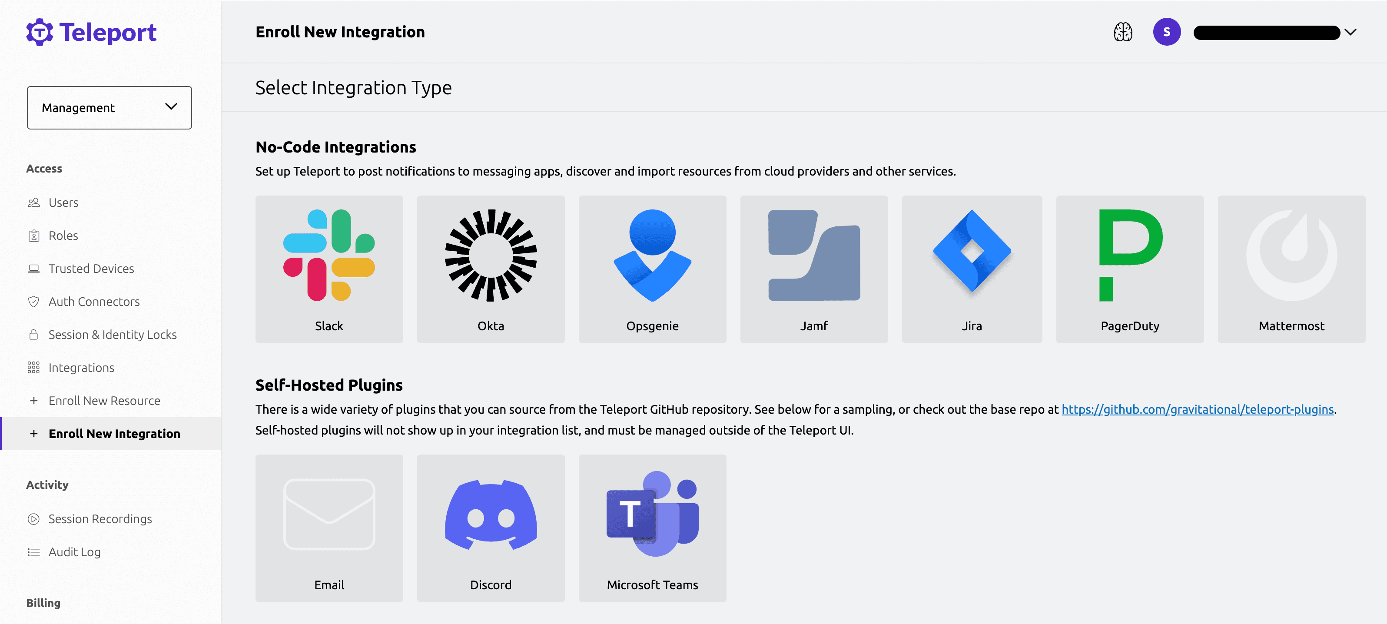The image size is (1387, 624).
Task: Select the Microsoft Teams plugin icon
Action: coord(652,513)
